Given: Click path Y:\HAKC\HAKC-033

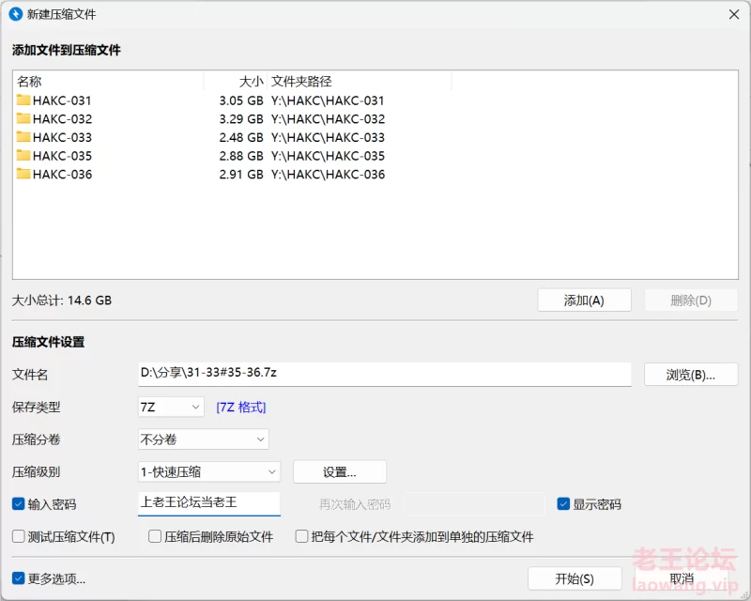Looking at the screenshot, I should coord(328,137).
